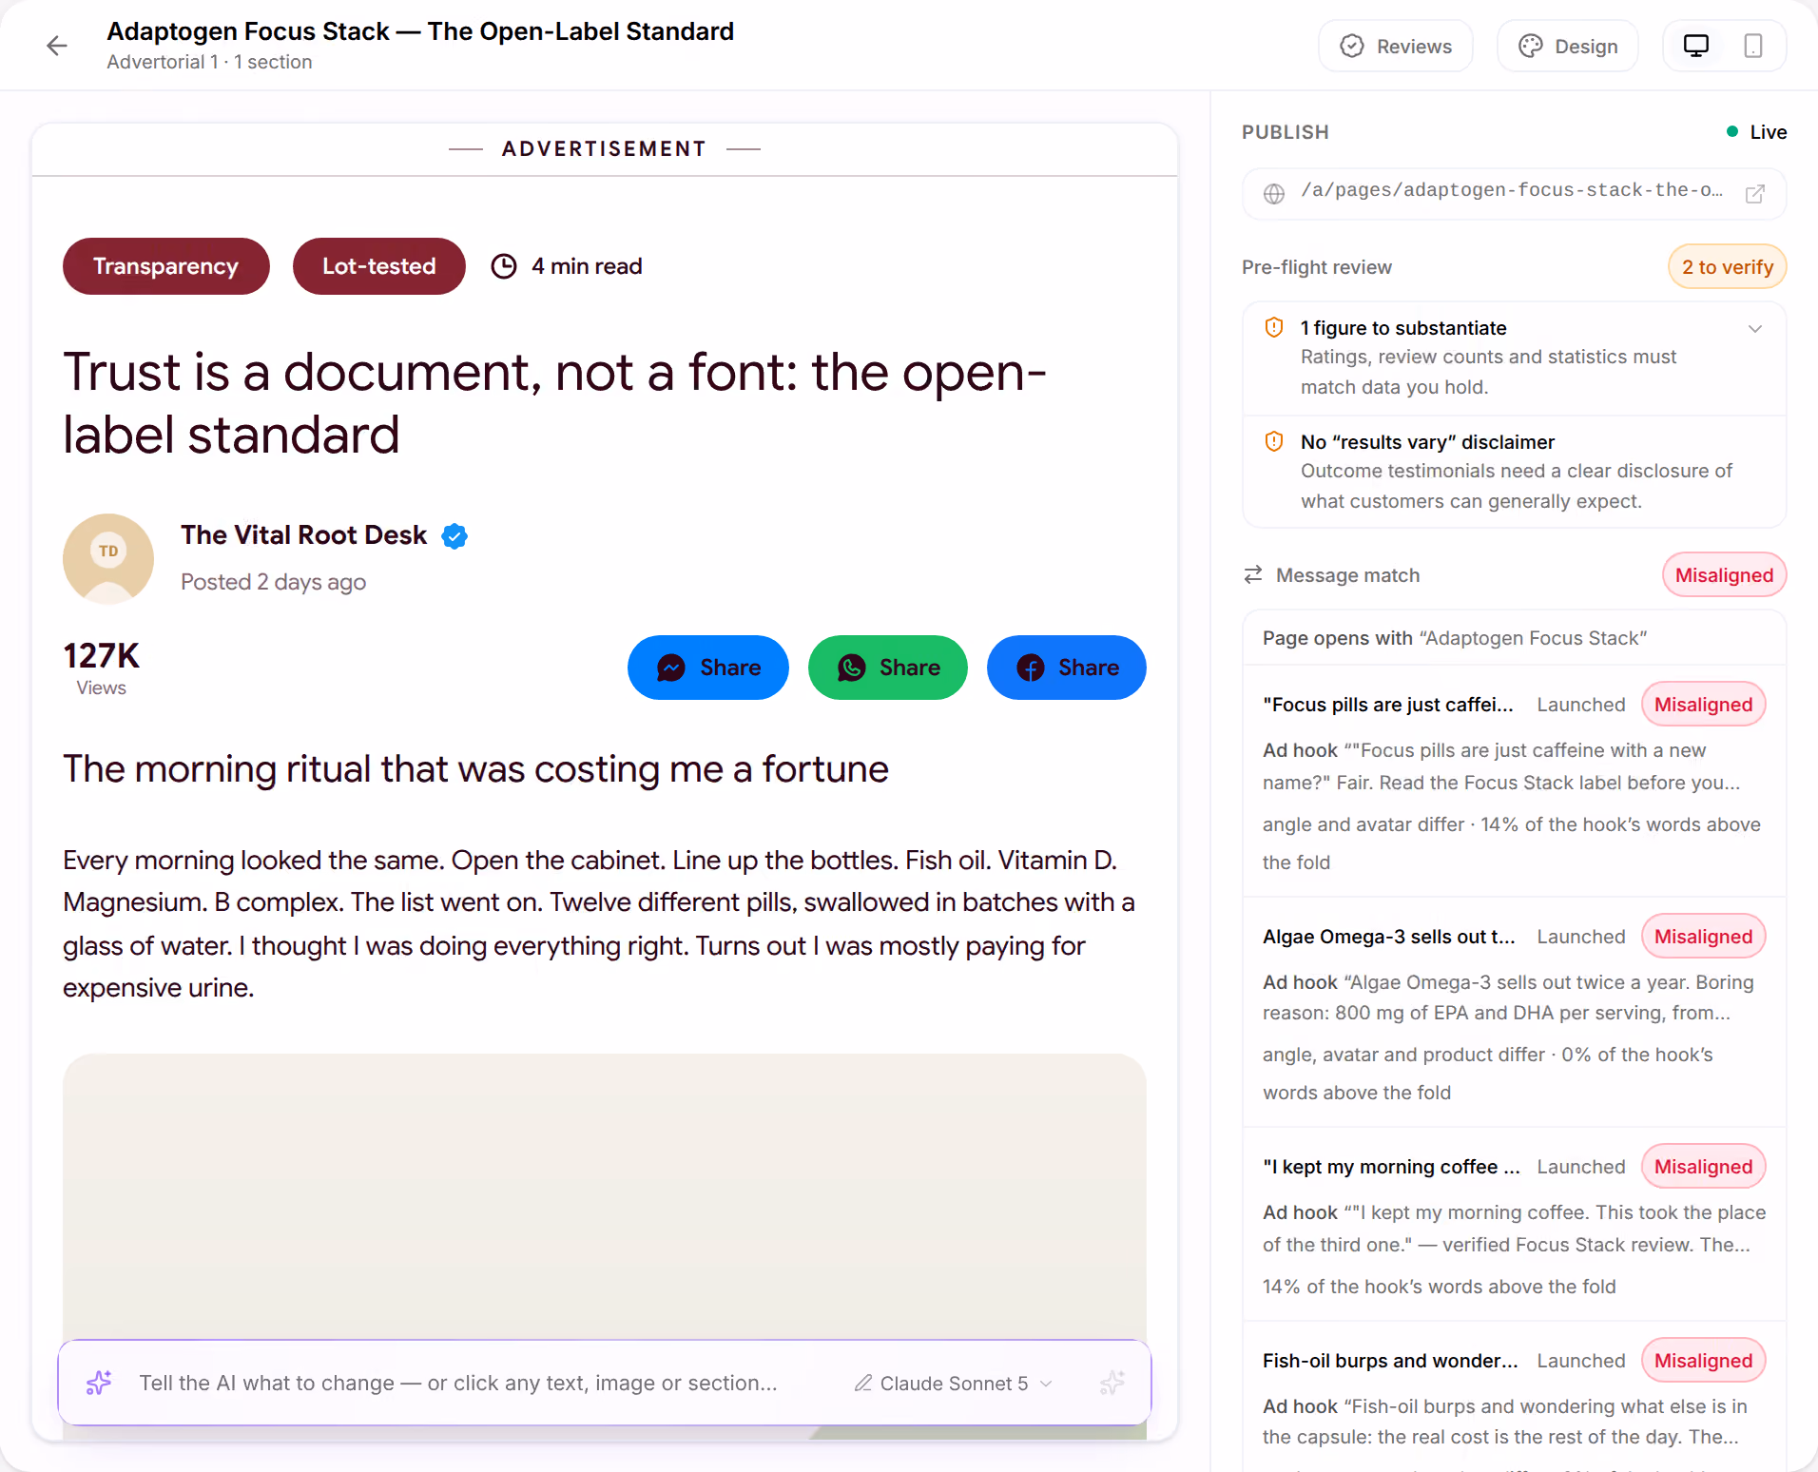Open the Reviews panel
Viewport: 1818px width, 1472px height.
click(x=1395, y=46)
